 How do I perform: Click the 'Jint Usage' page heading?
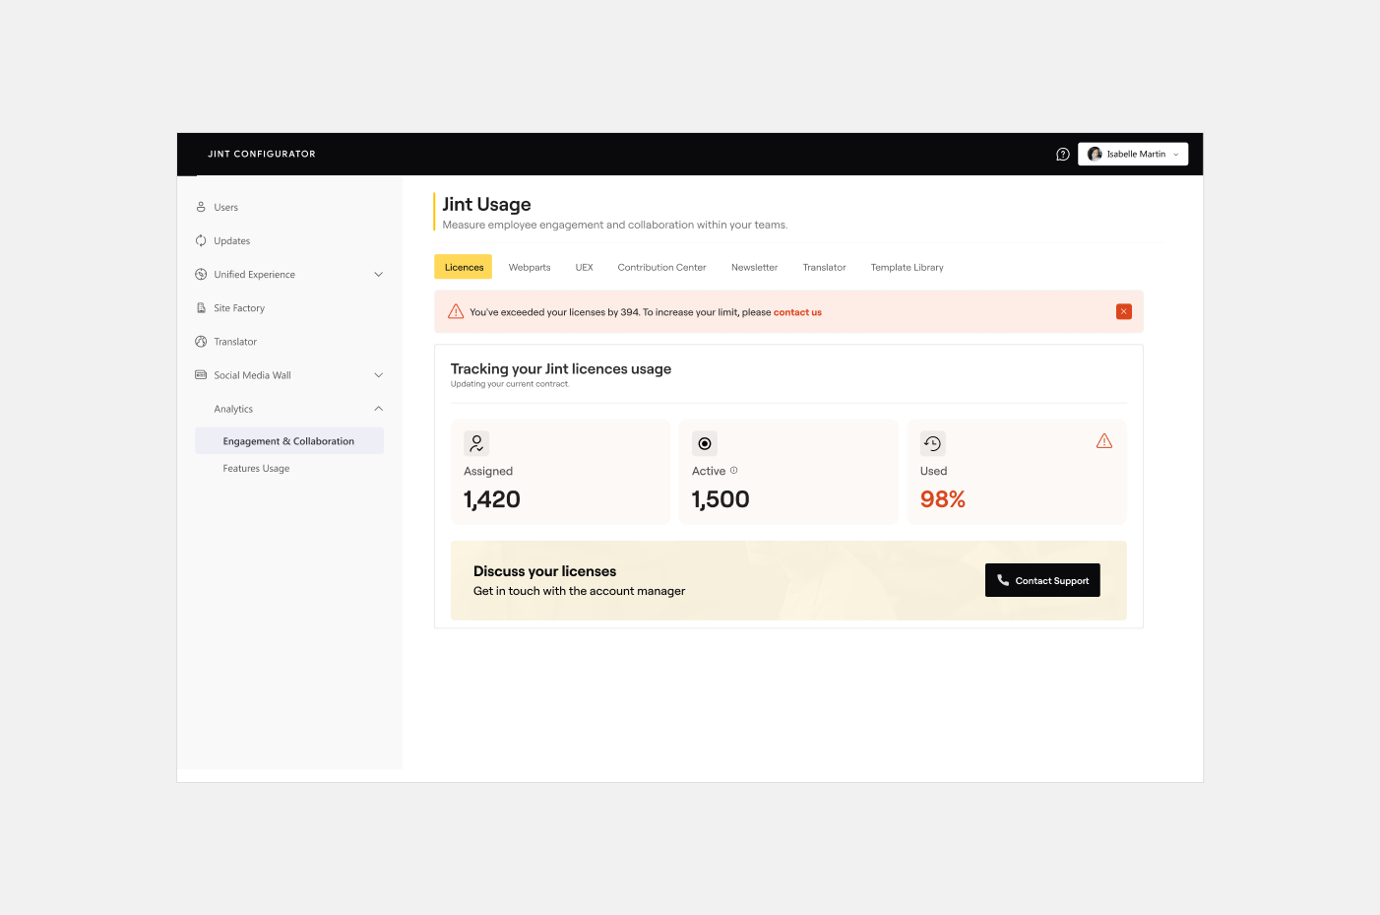[x=486, y=204]
